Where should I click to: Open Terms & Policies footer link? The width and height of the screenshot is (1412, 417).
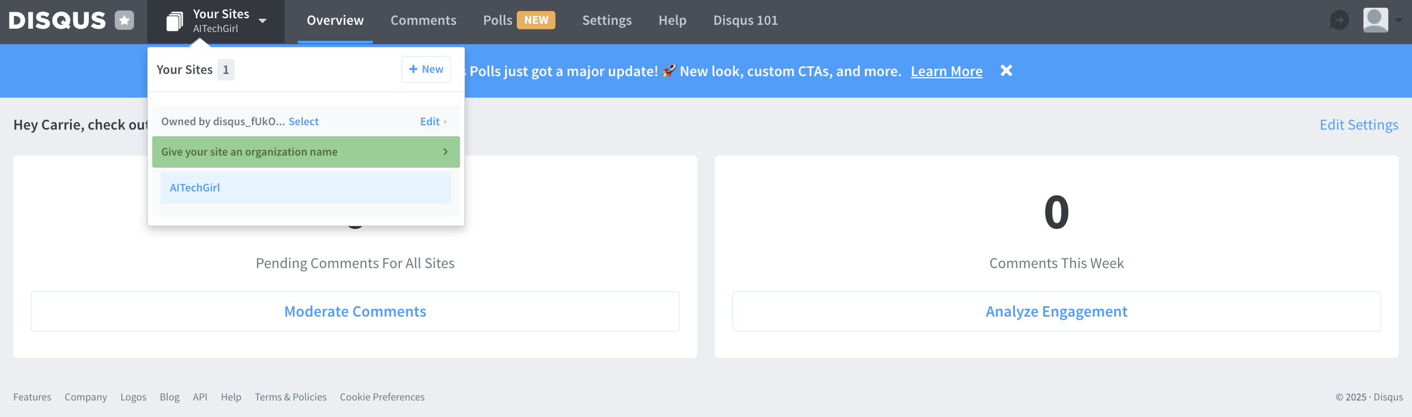click(x=291, y=397)
